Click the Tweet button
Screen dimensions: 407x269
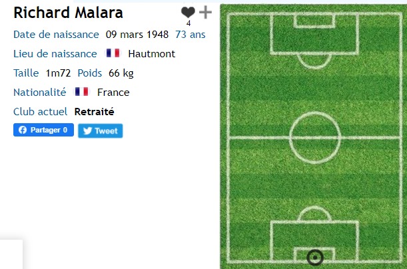pyautogui.click(x=100, y=131)
